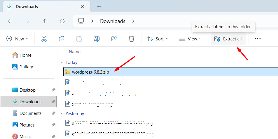Refresh the current folder view
The image size is (278, 139).
pos(62,21)
